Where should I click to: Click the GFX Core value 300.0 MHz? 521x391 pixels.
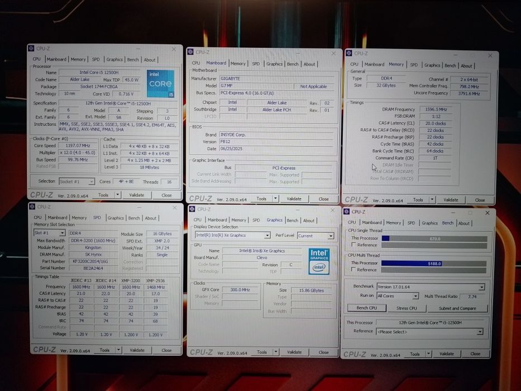240,289
